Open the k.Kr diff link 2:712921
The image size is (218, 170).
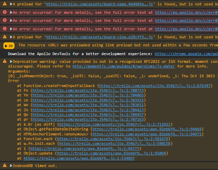pos(115,124)
